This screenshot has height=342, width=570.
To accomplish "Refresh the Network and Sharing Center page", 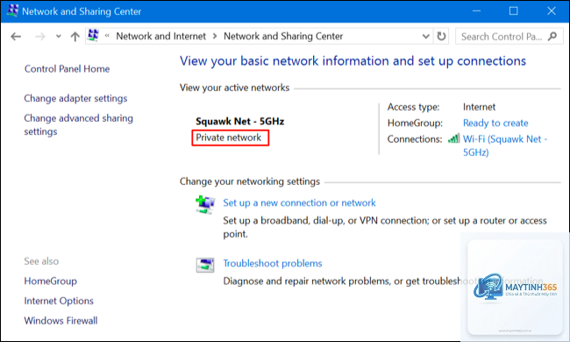I will click(x=441, y=36).
